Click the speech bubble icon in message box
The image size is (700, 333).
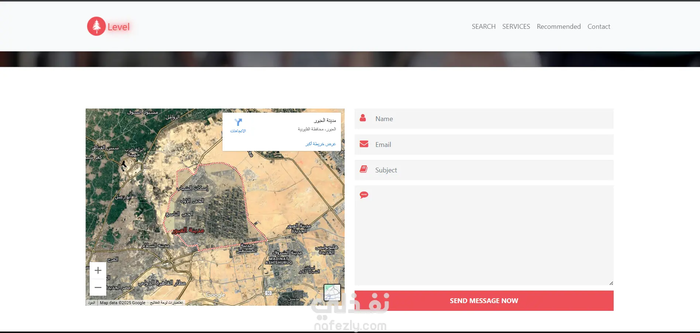364,195
